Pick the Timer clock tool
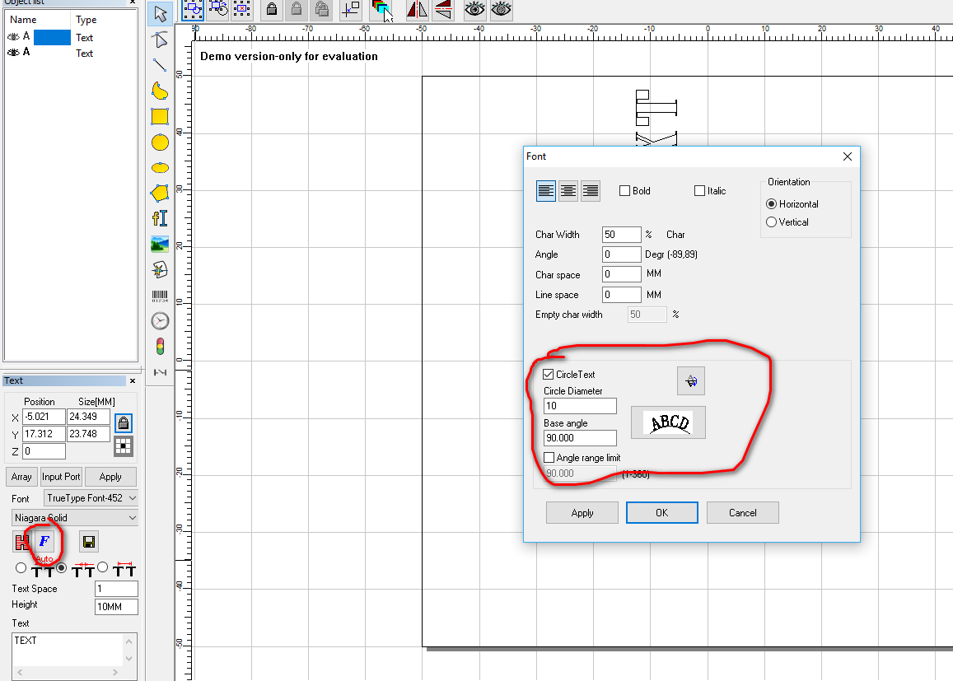This screenshot has height=681, width=953. (x=160, y=320)
